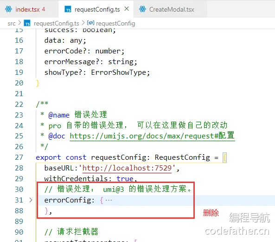The image size is (275, 242).
Task: Click the highlighted opening brace on line 27
Action: click(224, 157)
